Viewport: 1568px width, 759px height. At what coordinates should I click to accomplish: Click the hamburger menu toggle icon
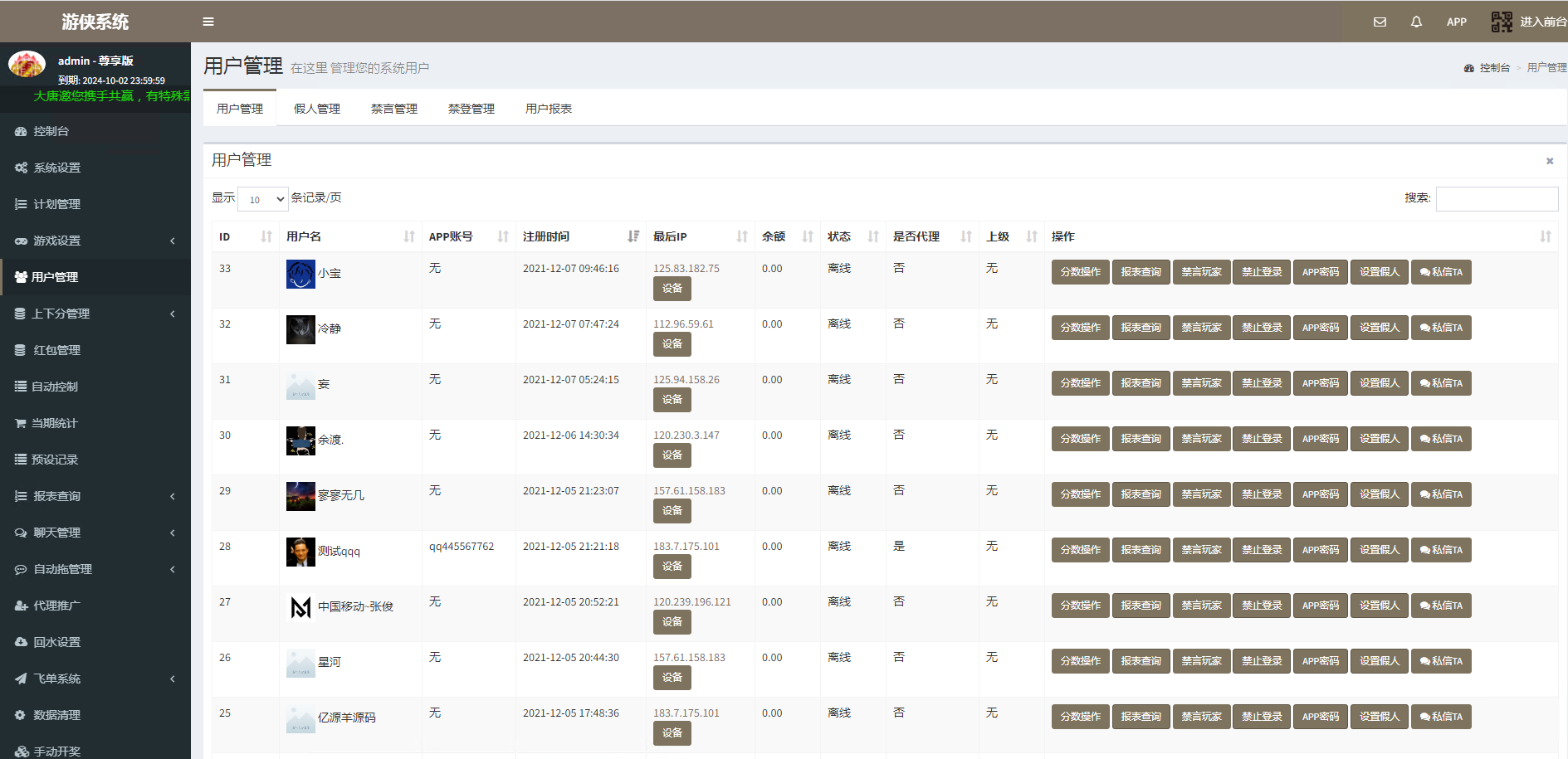[x=208, y=22]
